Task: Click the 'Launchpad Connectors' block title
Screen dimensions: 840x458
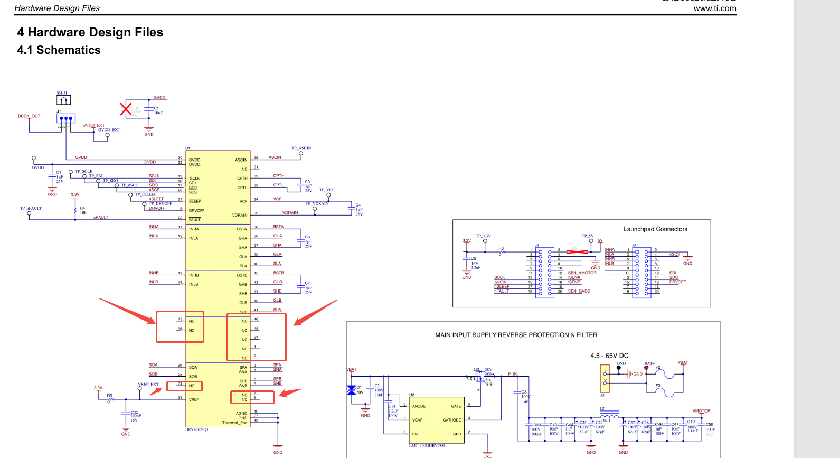Action: [x=655, y=229]
